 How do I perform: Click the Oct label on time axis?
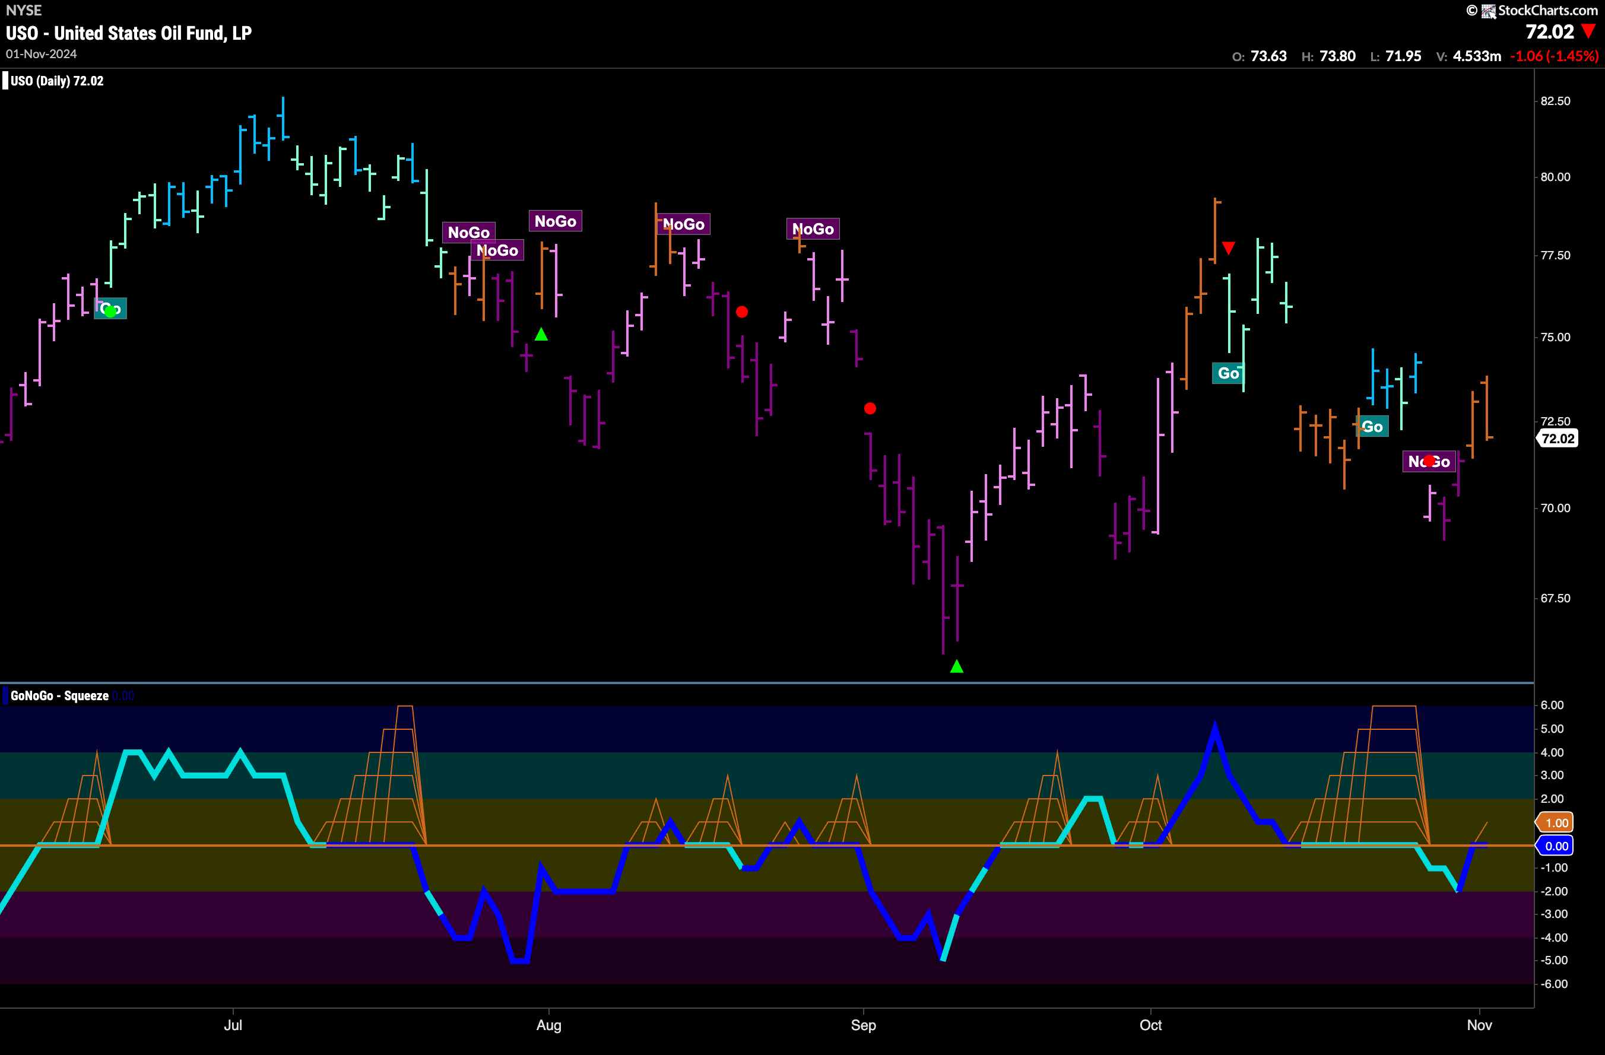(1150, 1025)
